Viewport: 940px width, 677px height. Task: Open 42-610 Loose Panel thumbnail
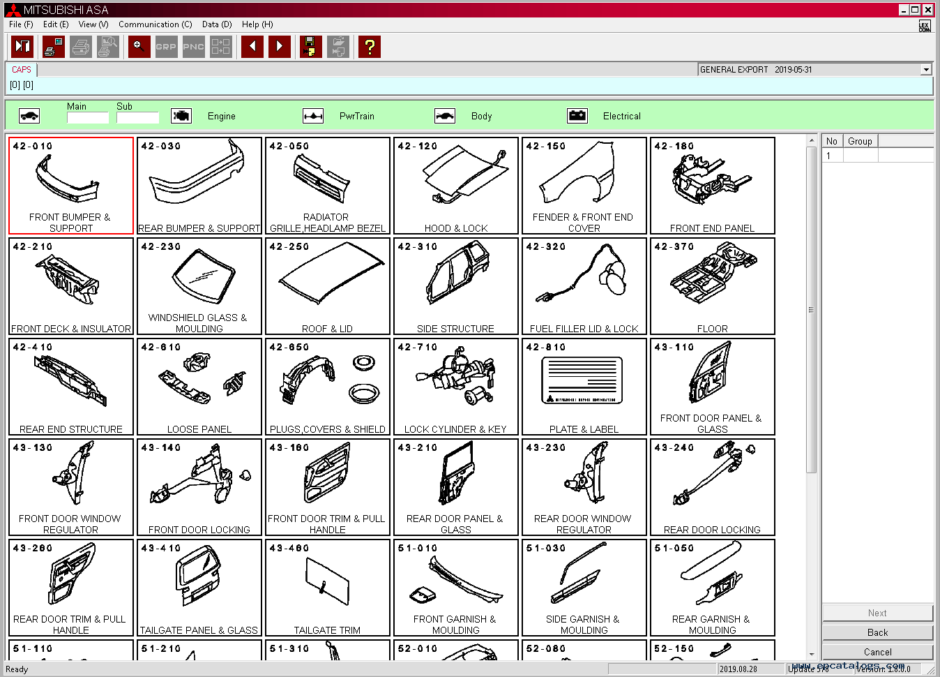199,387
